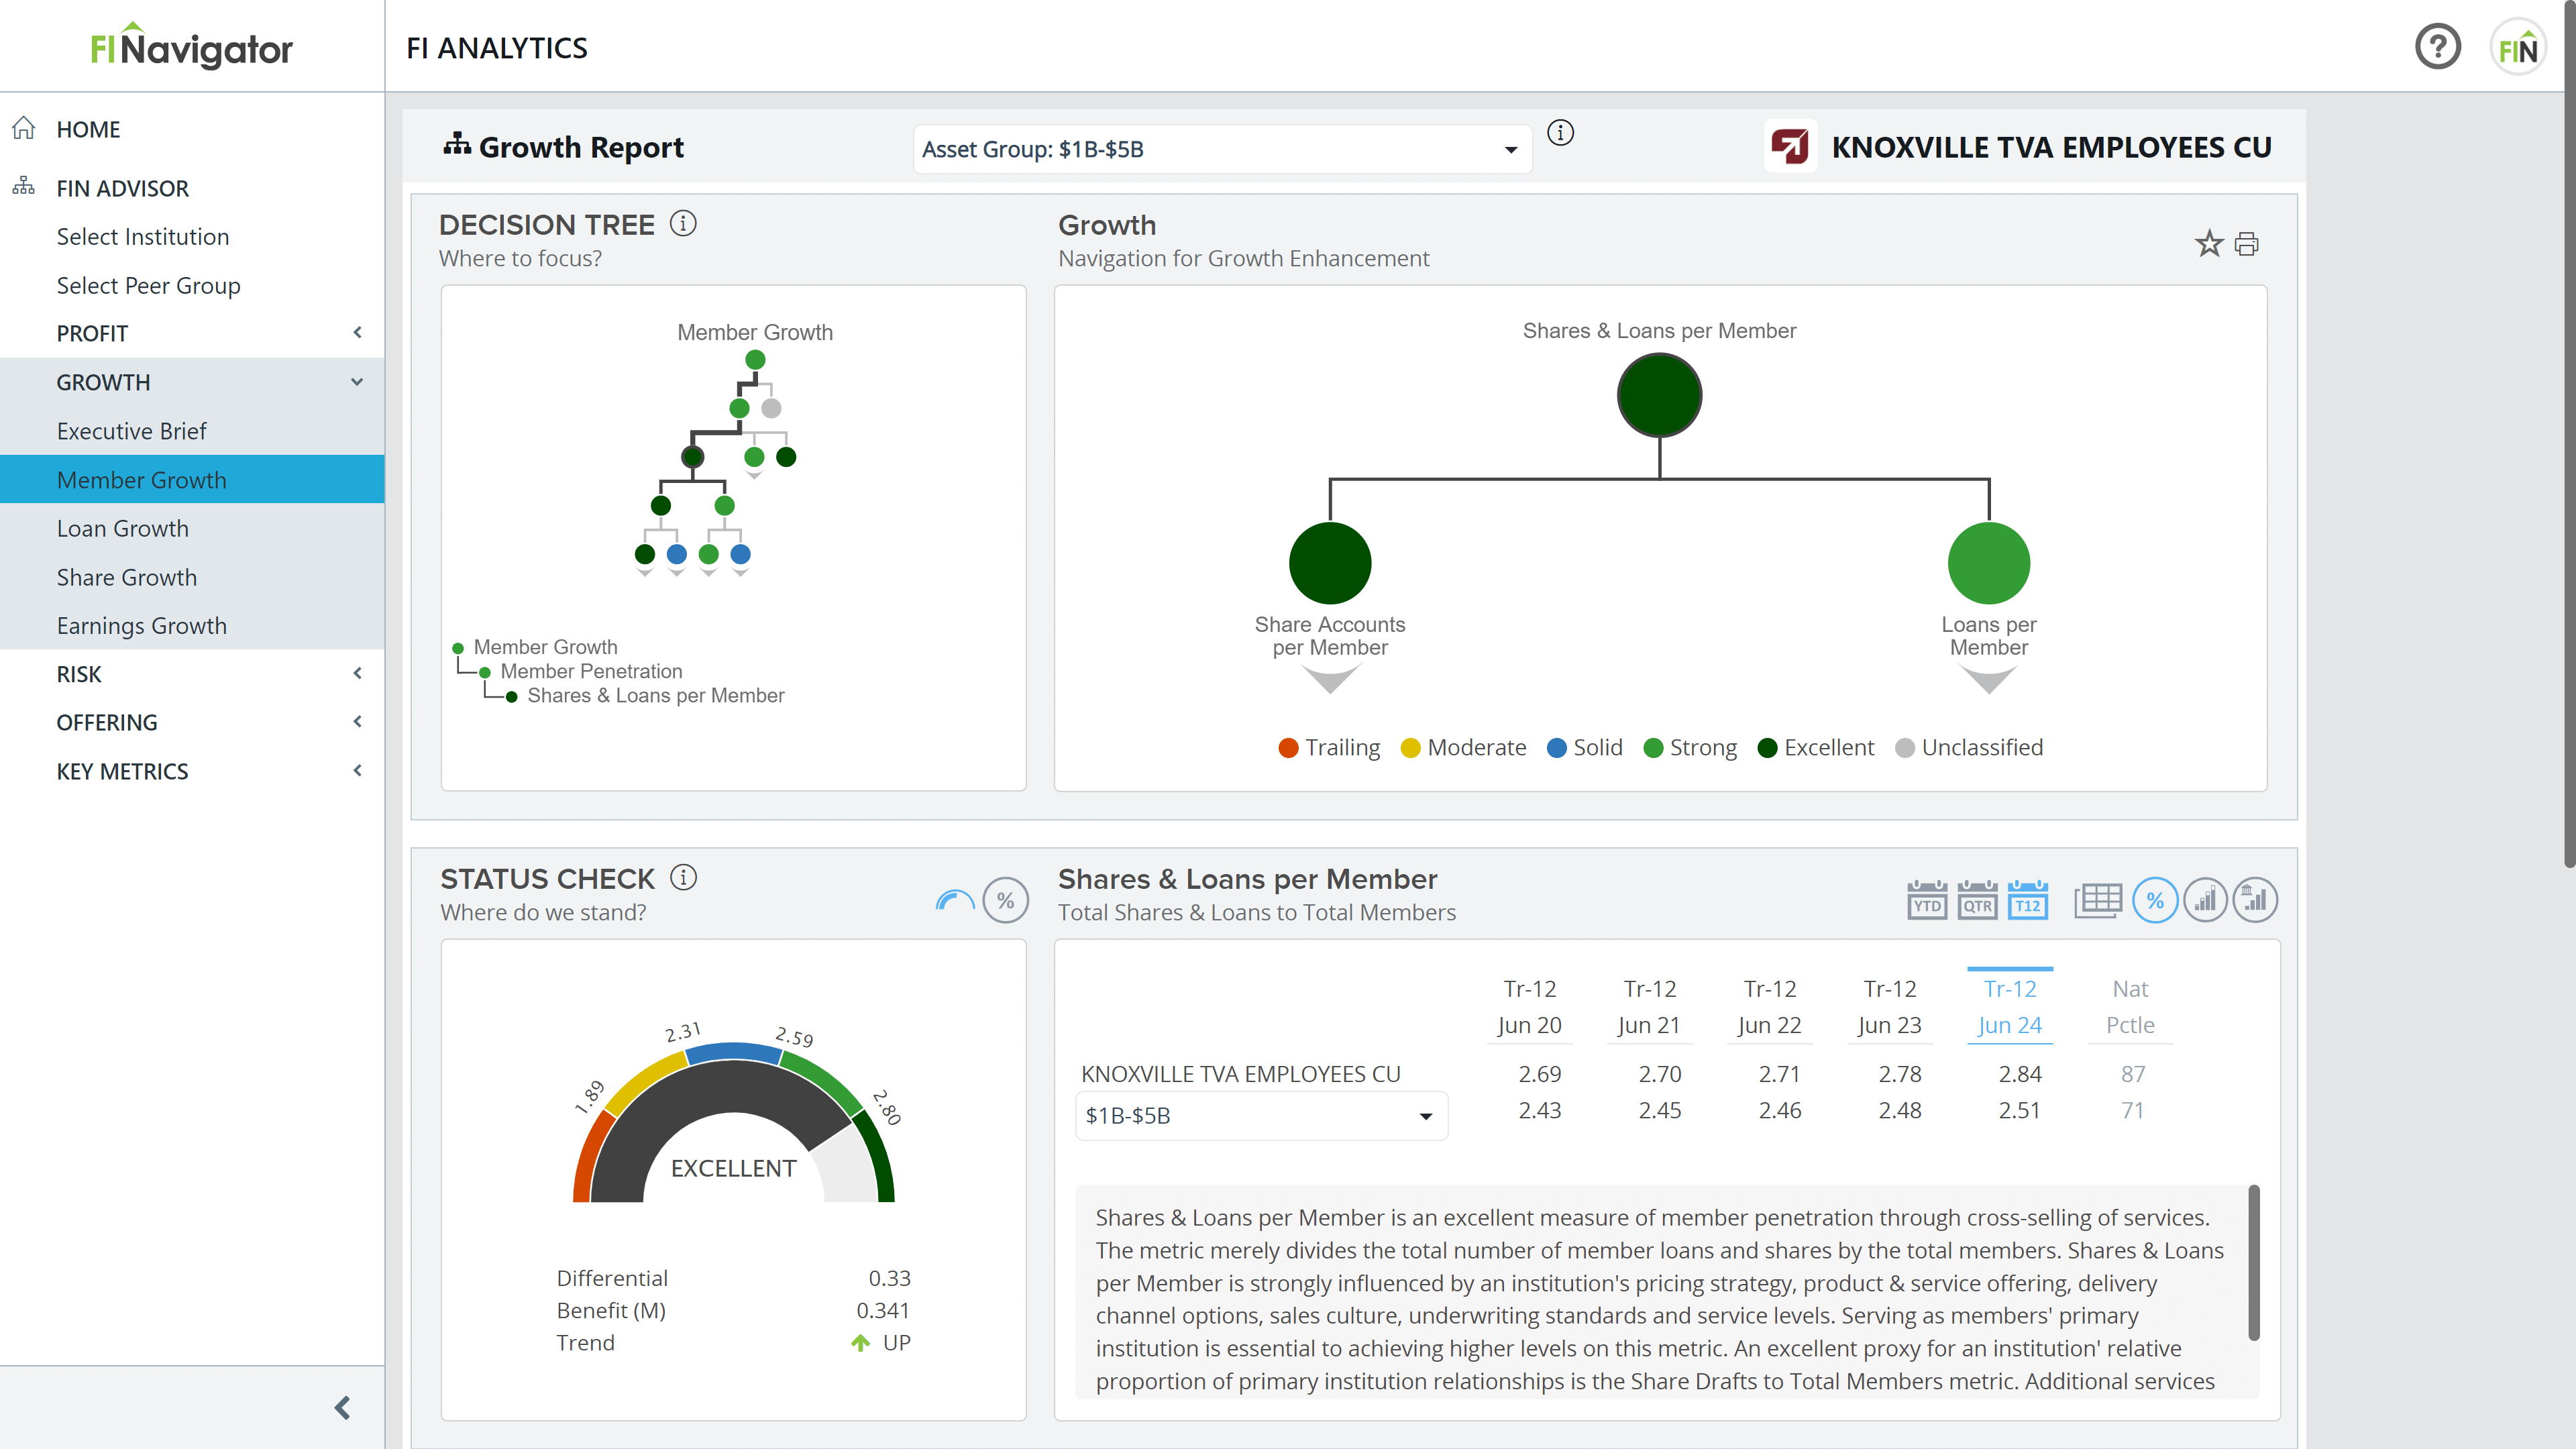
Task: Click the Shares & Loans per Member top node
Action: [x=1659, y=395]
